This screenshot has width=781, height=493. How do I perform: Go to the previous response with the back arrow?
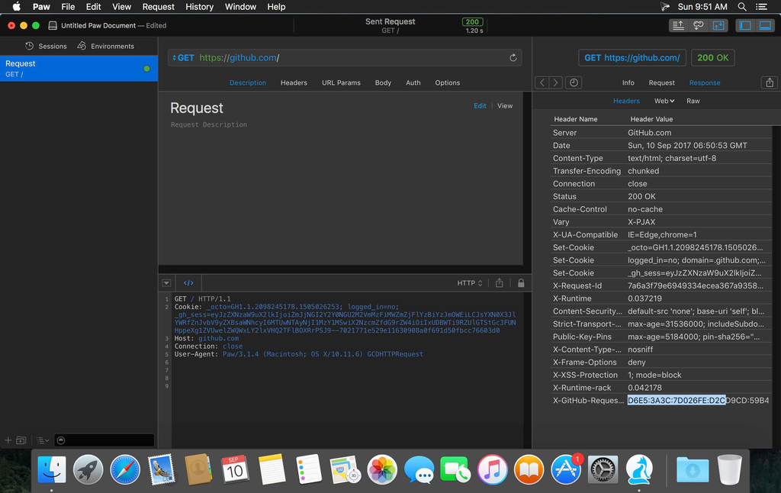(542, 82)
